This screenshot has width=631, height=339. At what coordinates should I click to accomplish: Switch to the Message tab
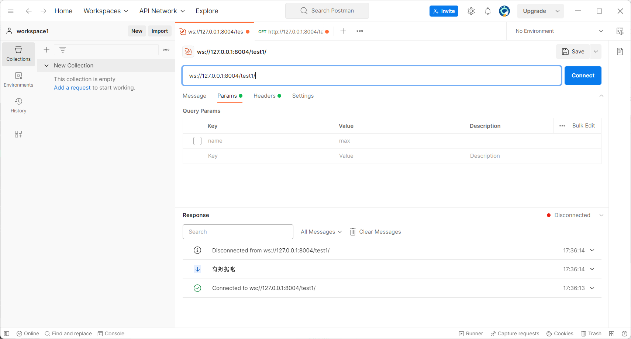click(194, 96)
